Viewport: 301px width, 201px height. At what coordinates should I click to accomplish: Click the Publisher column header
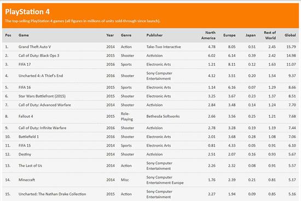[154, 35]
